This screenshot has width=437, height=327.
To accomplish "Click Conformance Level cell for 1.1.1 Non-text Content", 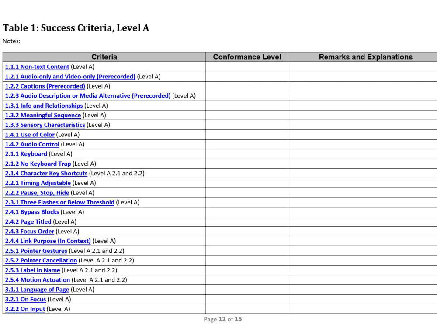I will 247,67.
